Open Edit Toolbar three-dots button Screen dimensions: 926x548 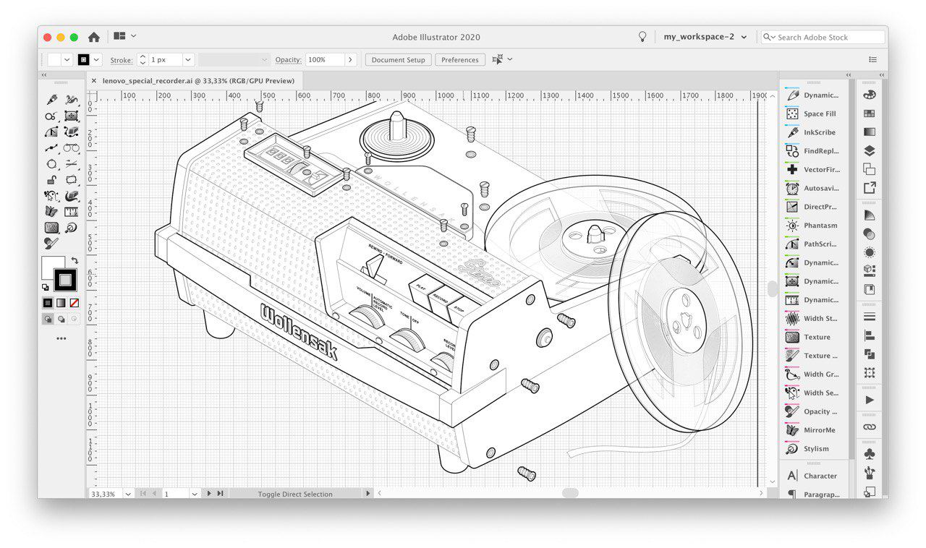click(x=61, y=338)
